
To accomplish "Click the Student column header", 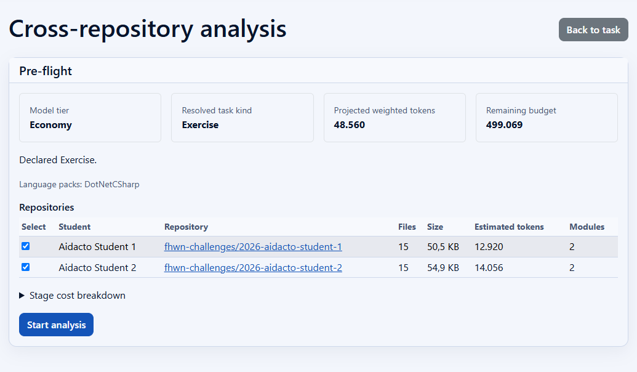I will [x=74, y=227].
